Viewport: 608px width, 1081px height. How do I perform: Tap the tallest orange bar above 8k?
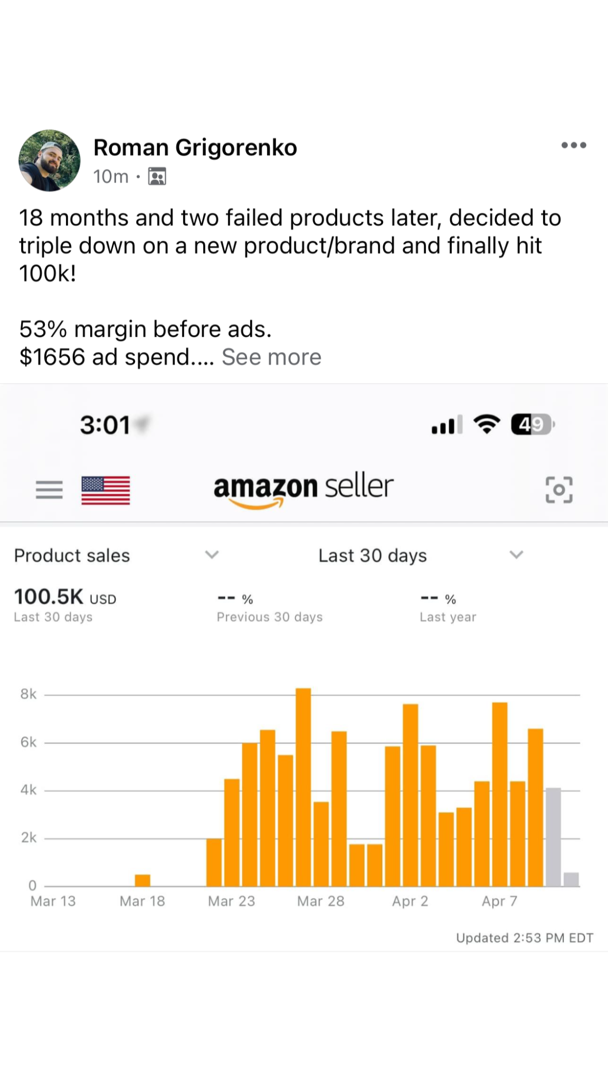point(303,786)
